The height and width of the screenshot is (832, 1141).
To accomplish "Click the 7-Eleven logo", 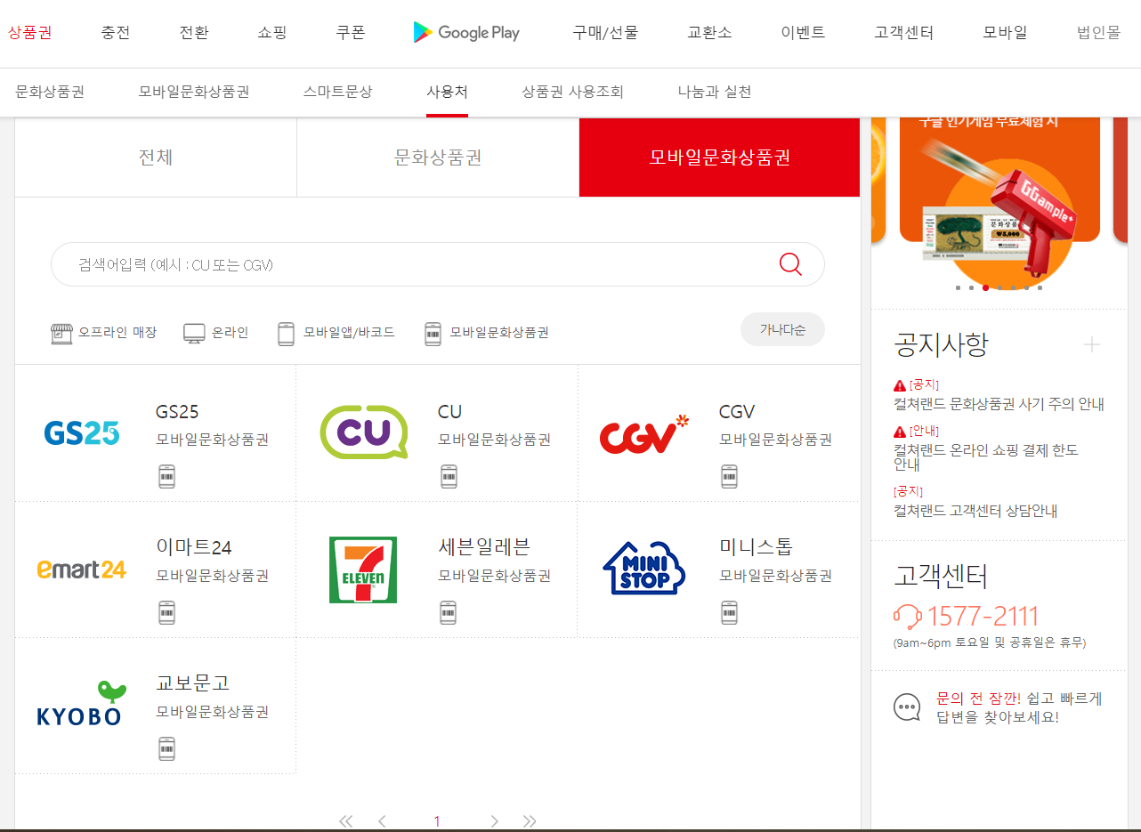I will tap(363, 569).
